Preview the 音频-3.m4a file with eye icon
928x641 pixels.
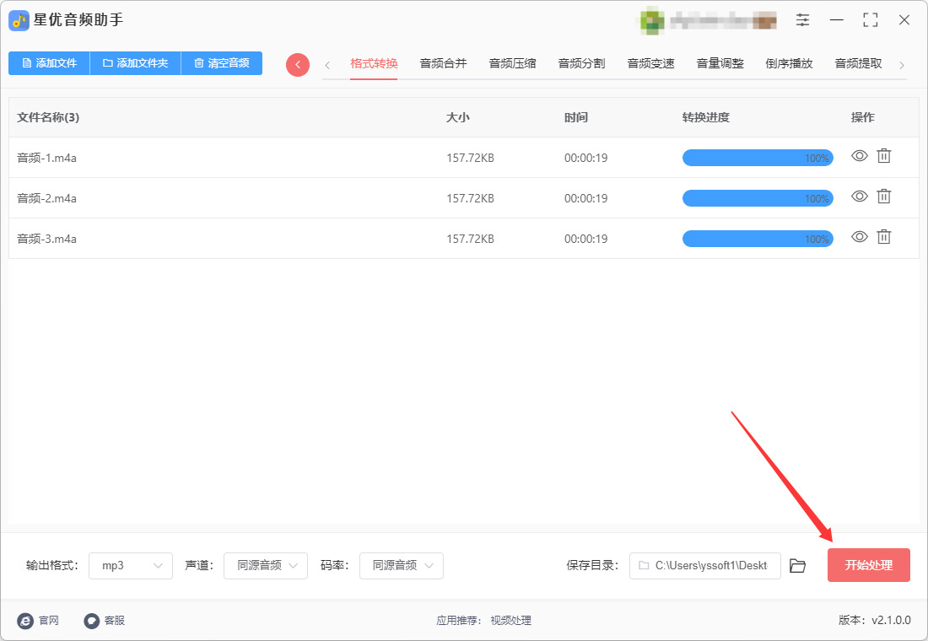[860, 237]
